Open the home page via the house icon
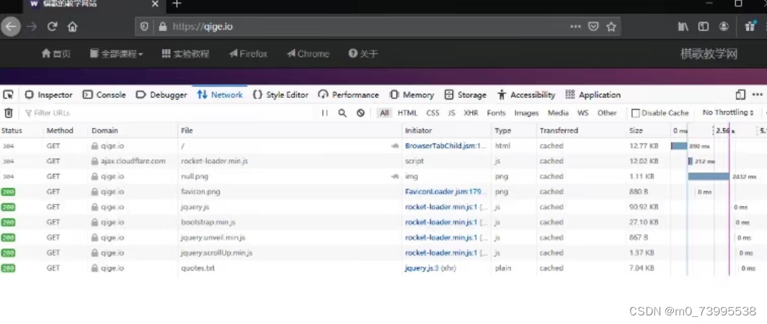Image resolution: width=767 pixels, height=324 pixels. point(72,27)
